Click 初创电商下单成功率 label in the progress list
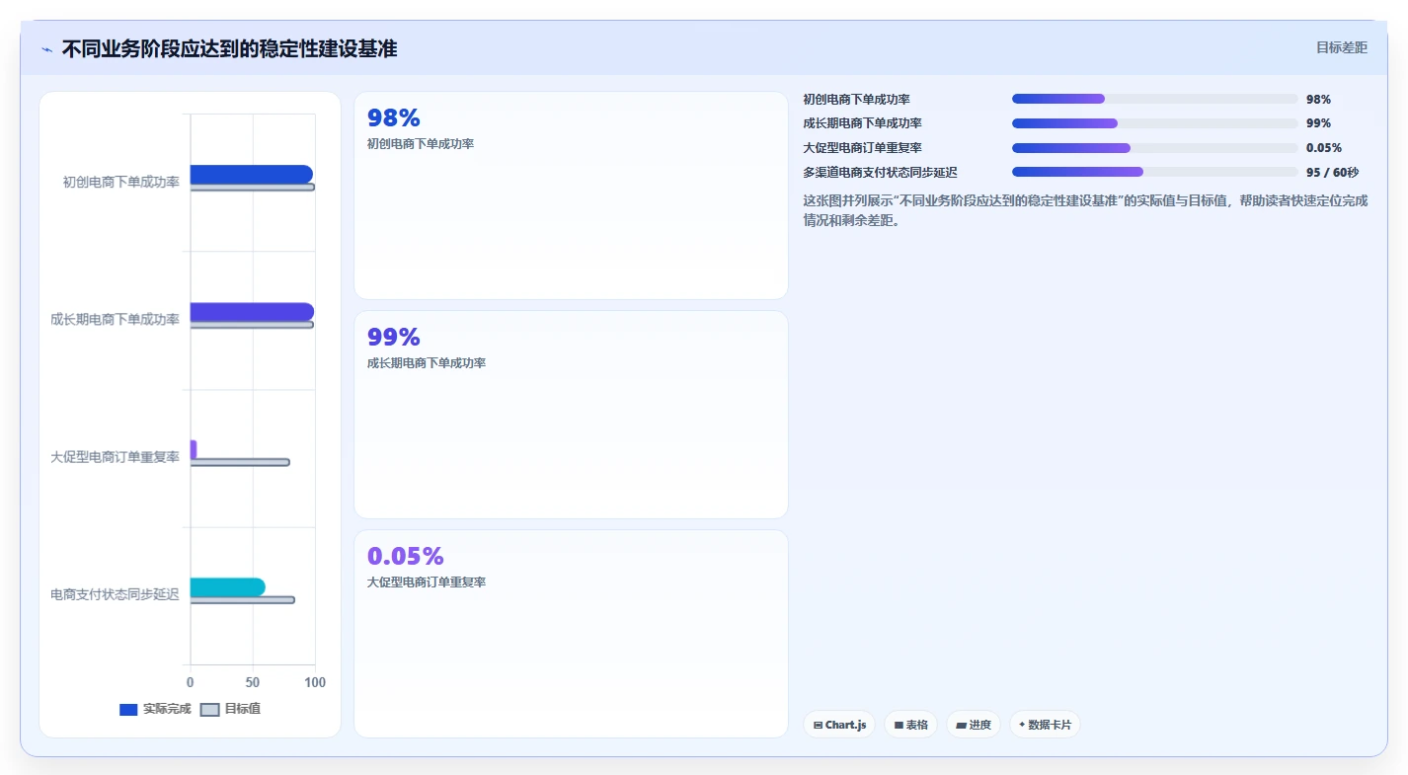 pos(857,100)
